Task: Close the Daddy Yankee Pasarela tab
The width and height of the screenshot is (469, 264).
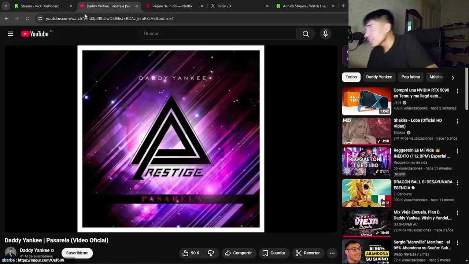Action: [136, 6]
